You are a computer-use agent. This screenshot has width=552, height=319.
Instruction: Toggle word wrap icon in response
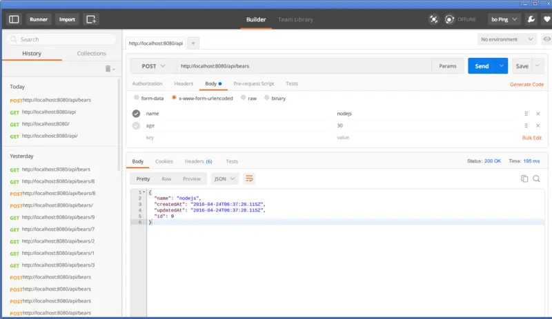coord(249,178)
